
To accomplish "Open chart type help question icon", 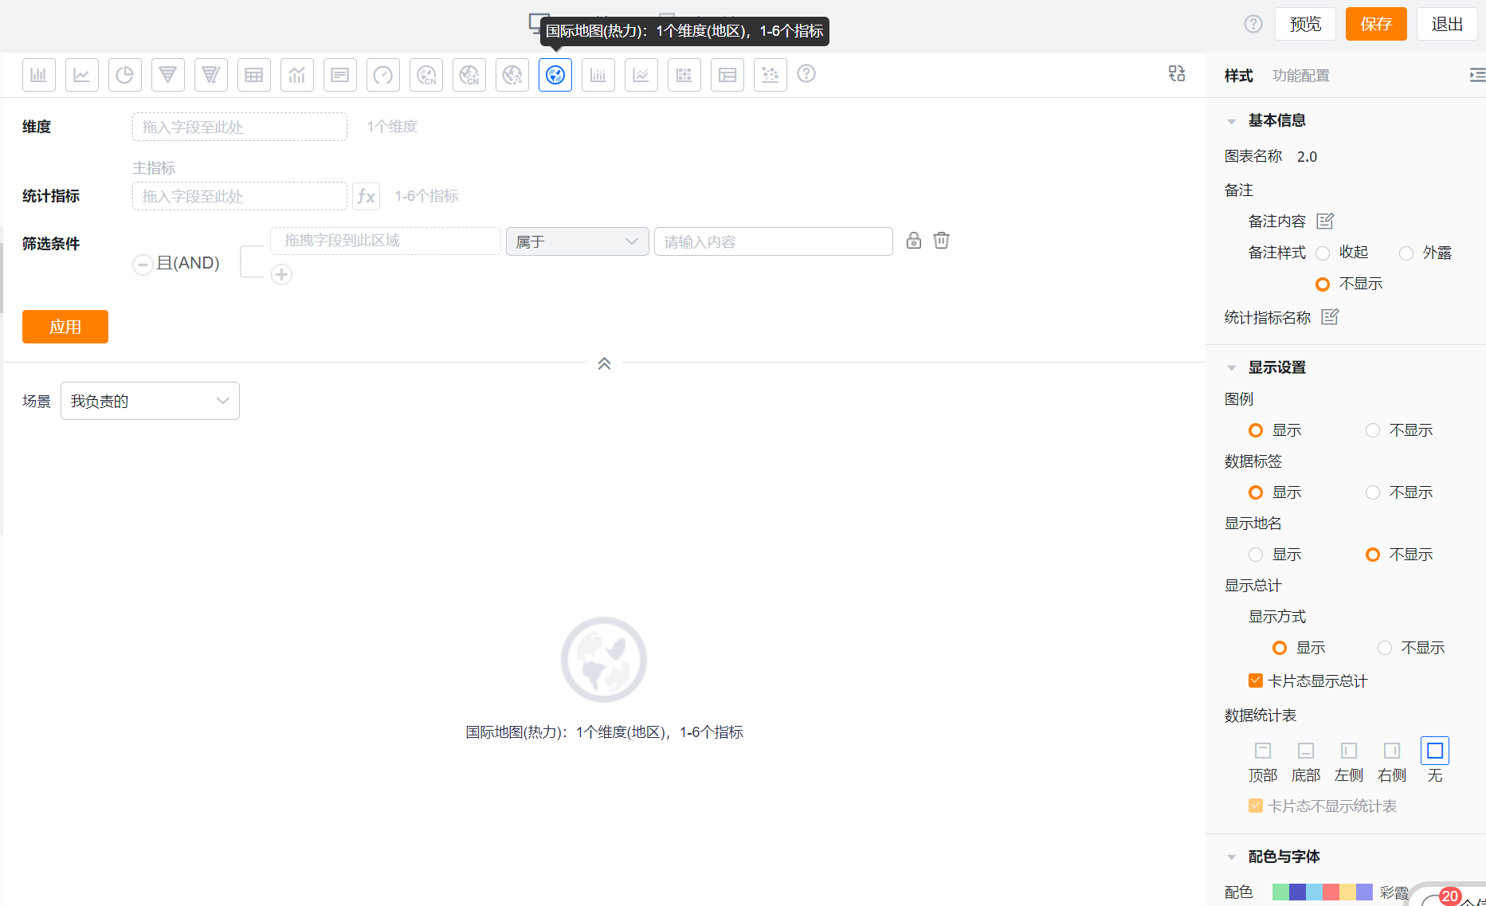I will [x=806, y=73].
